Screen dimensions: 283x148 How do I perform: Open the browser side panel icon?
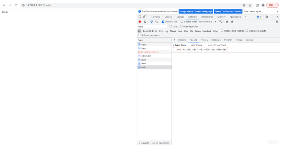(257, 5)
